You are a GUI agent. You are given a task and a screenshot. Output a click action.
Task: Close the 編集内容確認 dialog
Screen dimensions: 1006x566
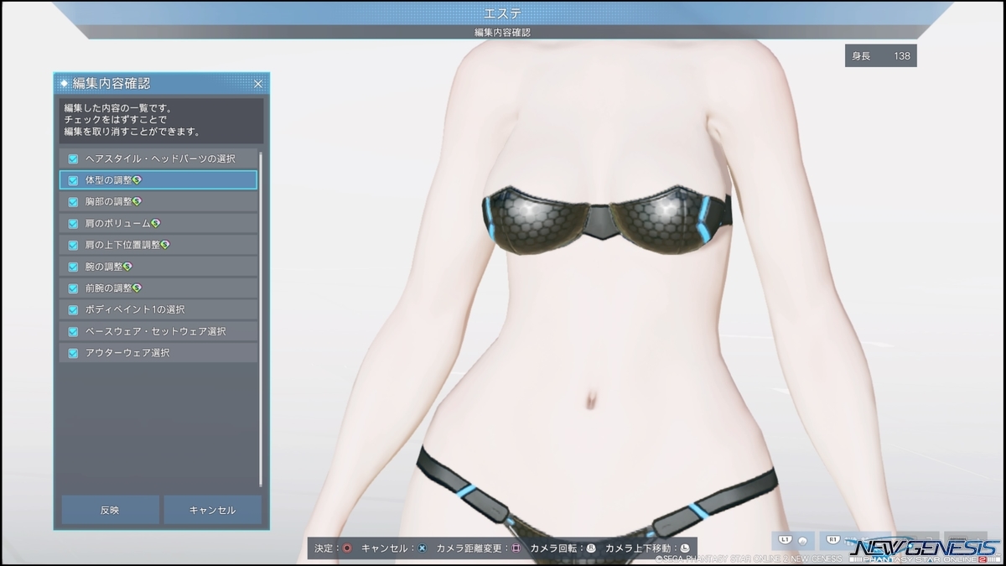[x=258, y=84]
